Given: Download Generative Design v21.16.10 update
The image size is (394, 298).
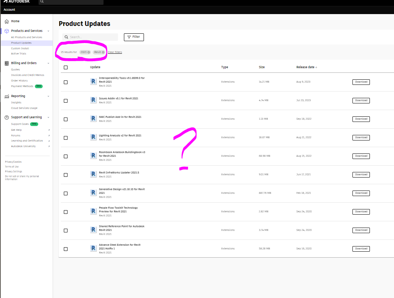Looking at the screenshot, I should click(x=361, y=193).
